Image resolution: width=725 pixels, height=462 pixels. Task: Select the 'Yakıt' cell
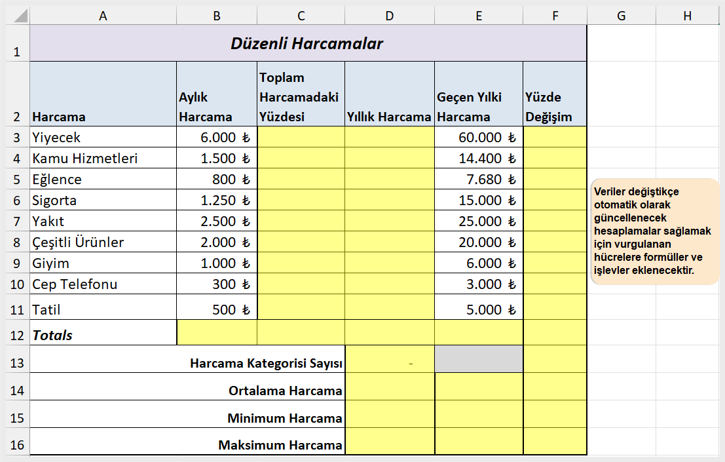coord(103,221)
